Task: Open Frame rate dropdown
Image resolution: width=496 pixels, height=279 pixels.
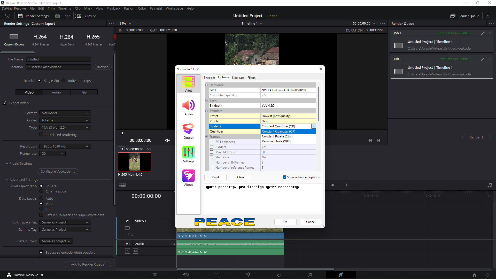Action: tap(52, 154)
